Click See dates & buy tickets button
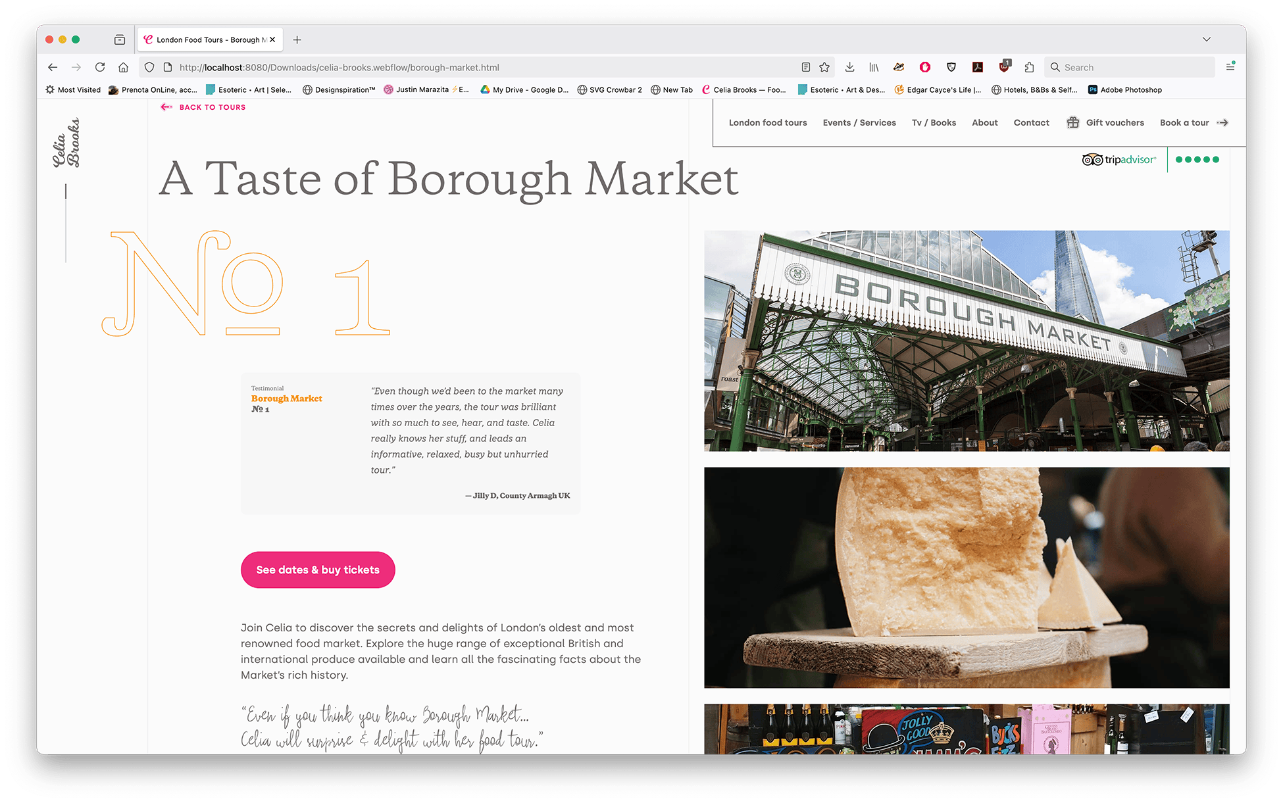This screenshot has height=803, width=1283. 318,570
